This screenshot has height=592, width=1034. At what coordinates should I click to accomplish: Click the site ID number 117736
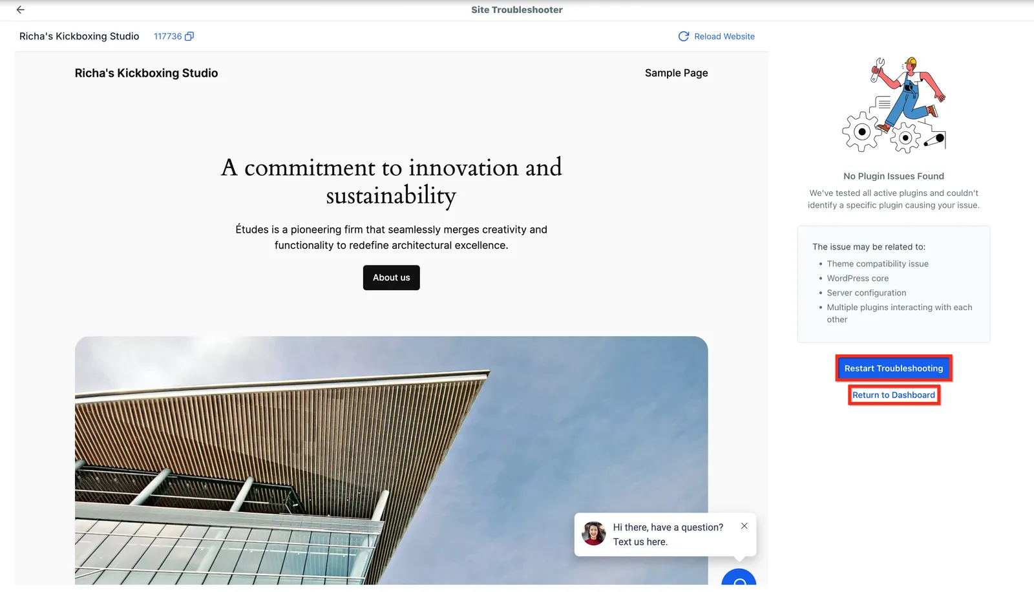point(167,36)
